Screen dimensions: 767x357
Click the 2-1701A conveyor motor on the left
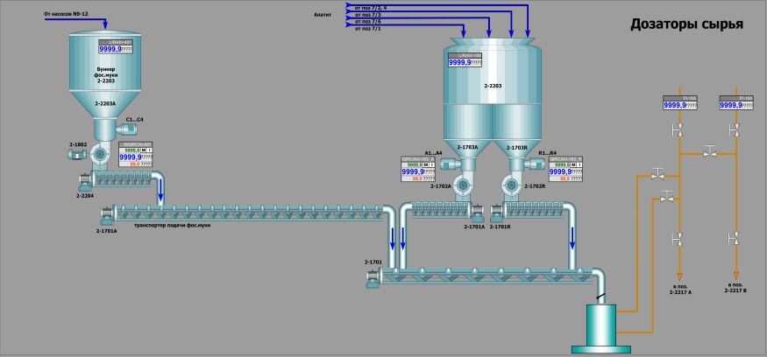click(x=107, y=212)
